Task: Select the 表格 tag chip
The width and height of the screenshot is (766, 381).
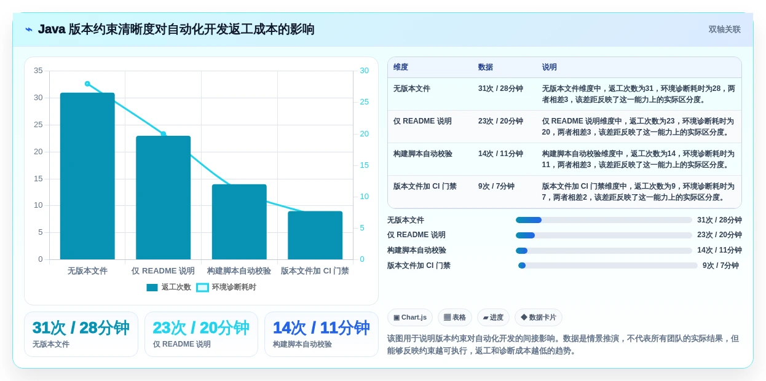Action: point(455,318)
